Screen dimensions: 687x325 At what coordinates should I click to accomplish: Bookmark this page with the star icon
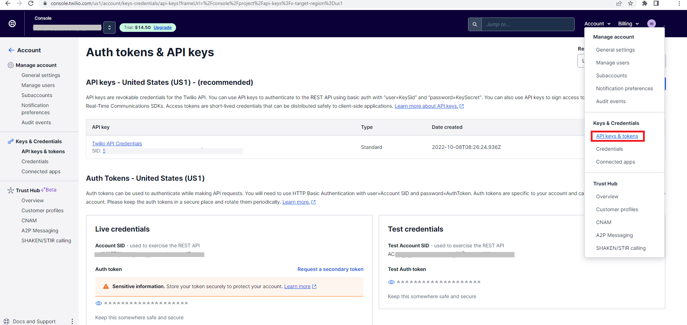pos(630,3)
